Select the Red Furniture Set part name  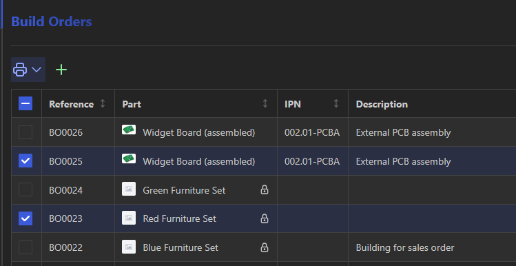[x=179, y=219]
